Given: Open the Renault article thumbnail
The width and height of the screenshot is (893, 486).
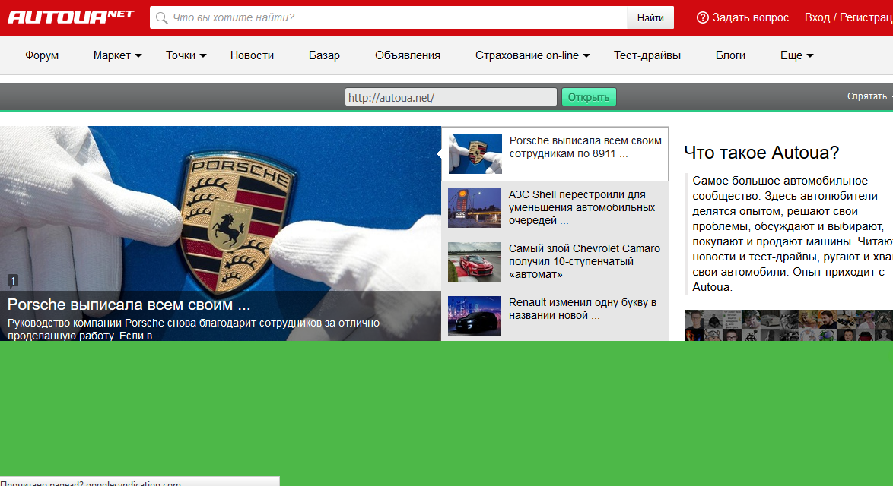Looking at the screenshot, I should (x=475, y=315).
